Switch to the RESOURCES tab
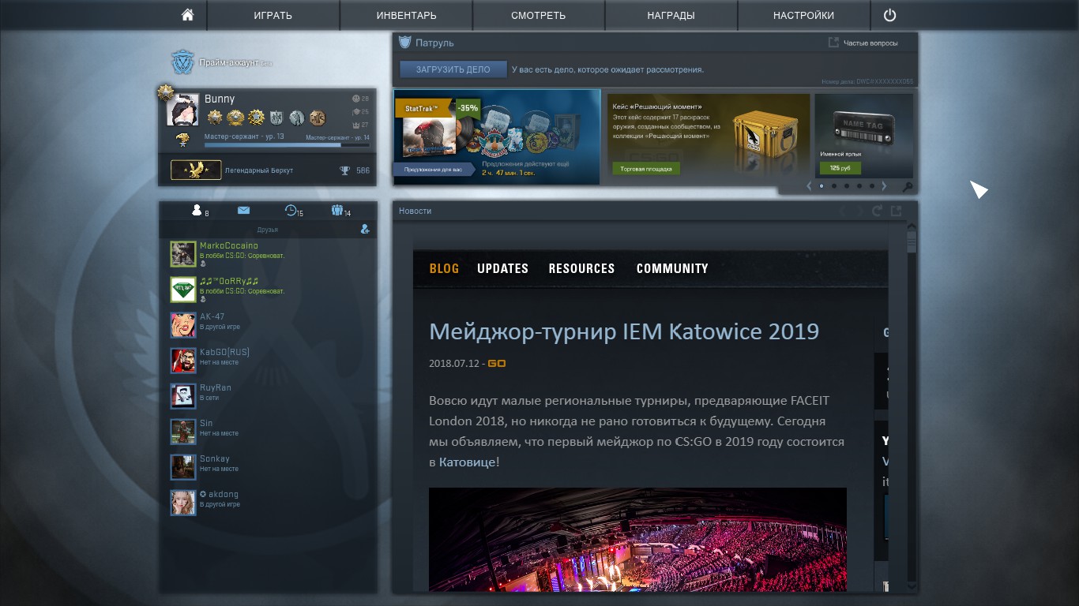The width and height of the screenshot is (1079, 606). tap(581, 268)
